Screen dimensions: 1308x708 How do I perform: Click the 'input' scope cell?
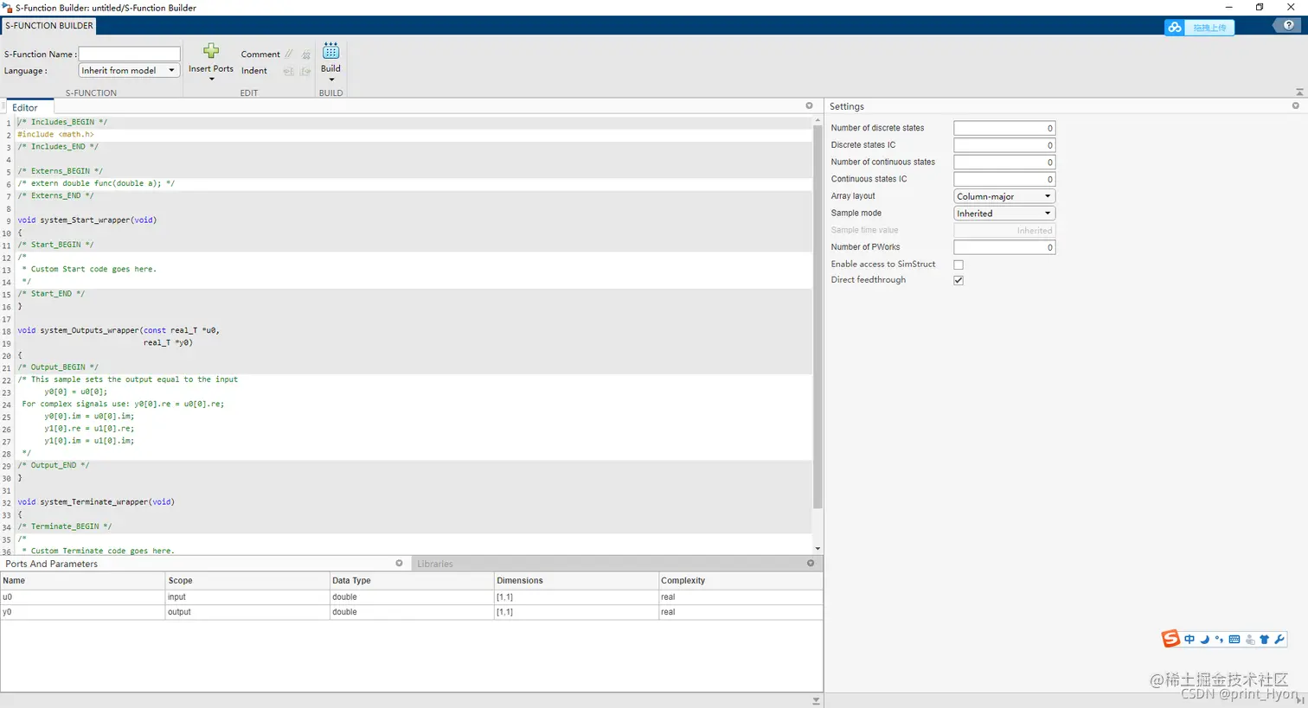pyautogui.click(x=247, y=597)
